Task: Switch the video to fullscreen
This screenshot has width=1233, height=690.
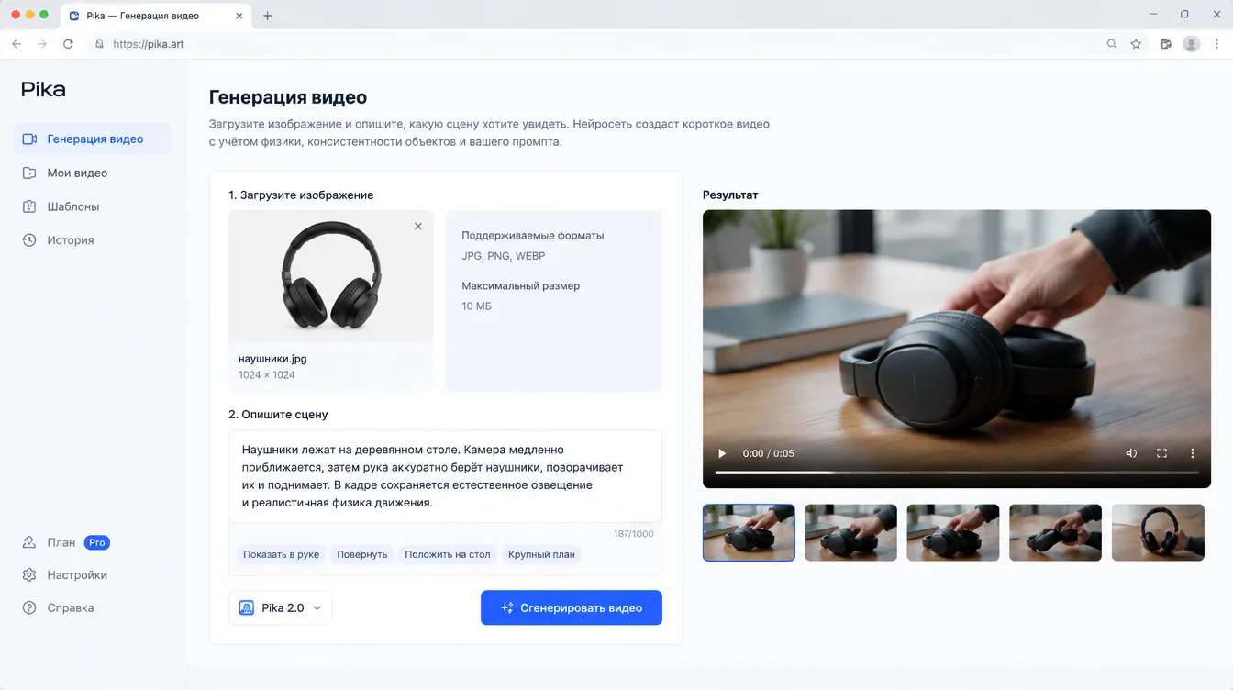Action: pyautogui.click(x=1161, y=453)
